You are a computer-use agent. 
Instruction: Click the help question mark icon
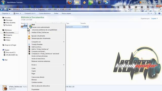click(x=159, y=13)
